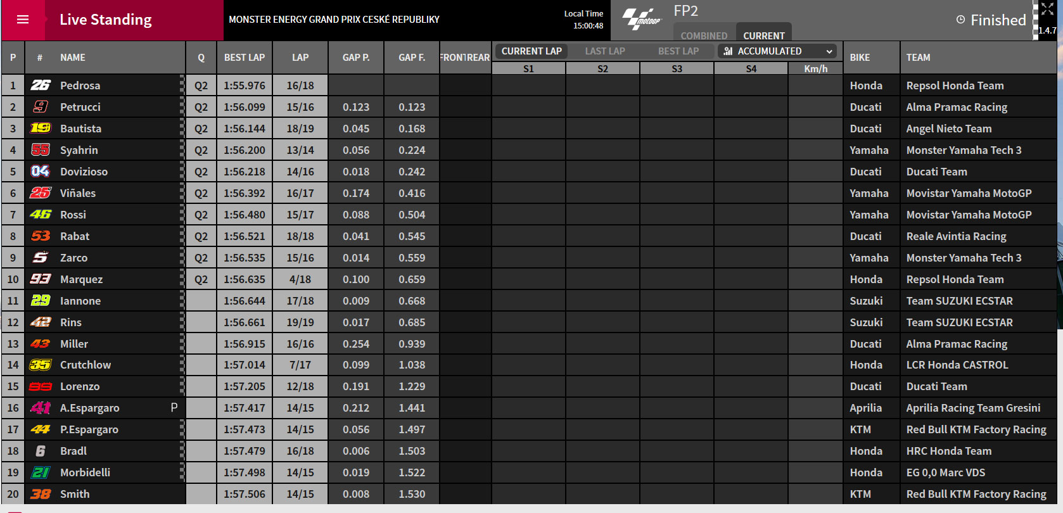The width and height of the screenshot is (1063, 513).
Task: Click the chart icon beside ACCUMULATED
Action: point(728,51)
